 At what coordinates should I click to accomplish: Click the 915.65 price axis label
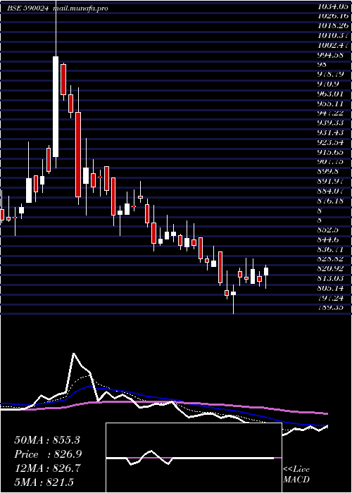pos(330,152)
